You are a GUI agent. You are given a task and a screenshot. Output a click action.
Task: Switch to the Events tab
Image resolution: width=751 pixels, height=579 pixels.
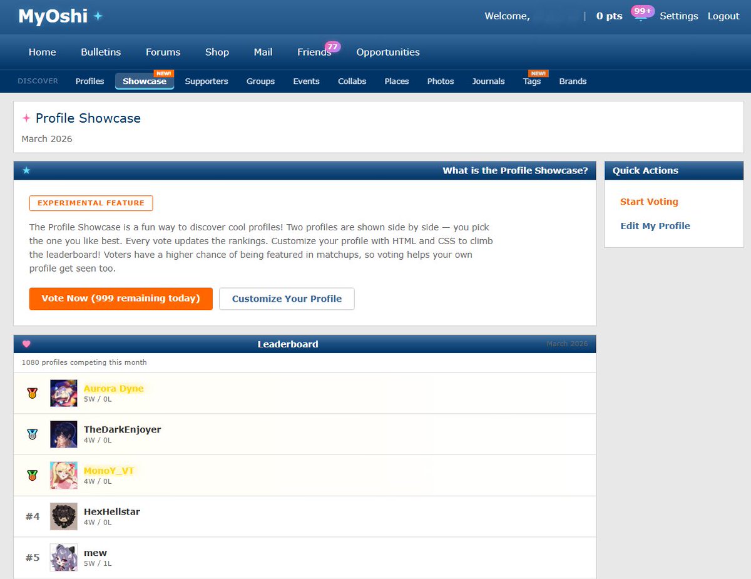click(x=306, y=81)
